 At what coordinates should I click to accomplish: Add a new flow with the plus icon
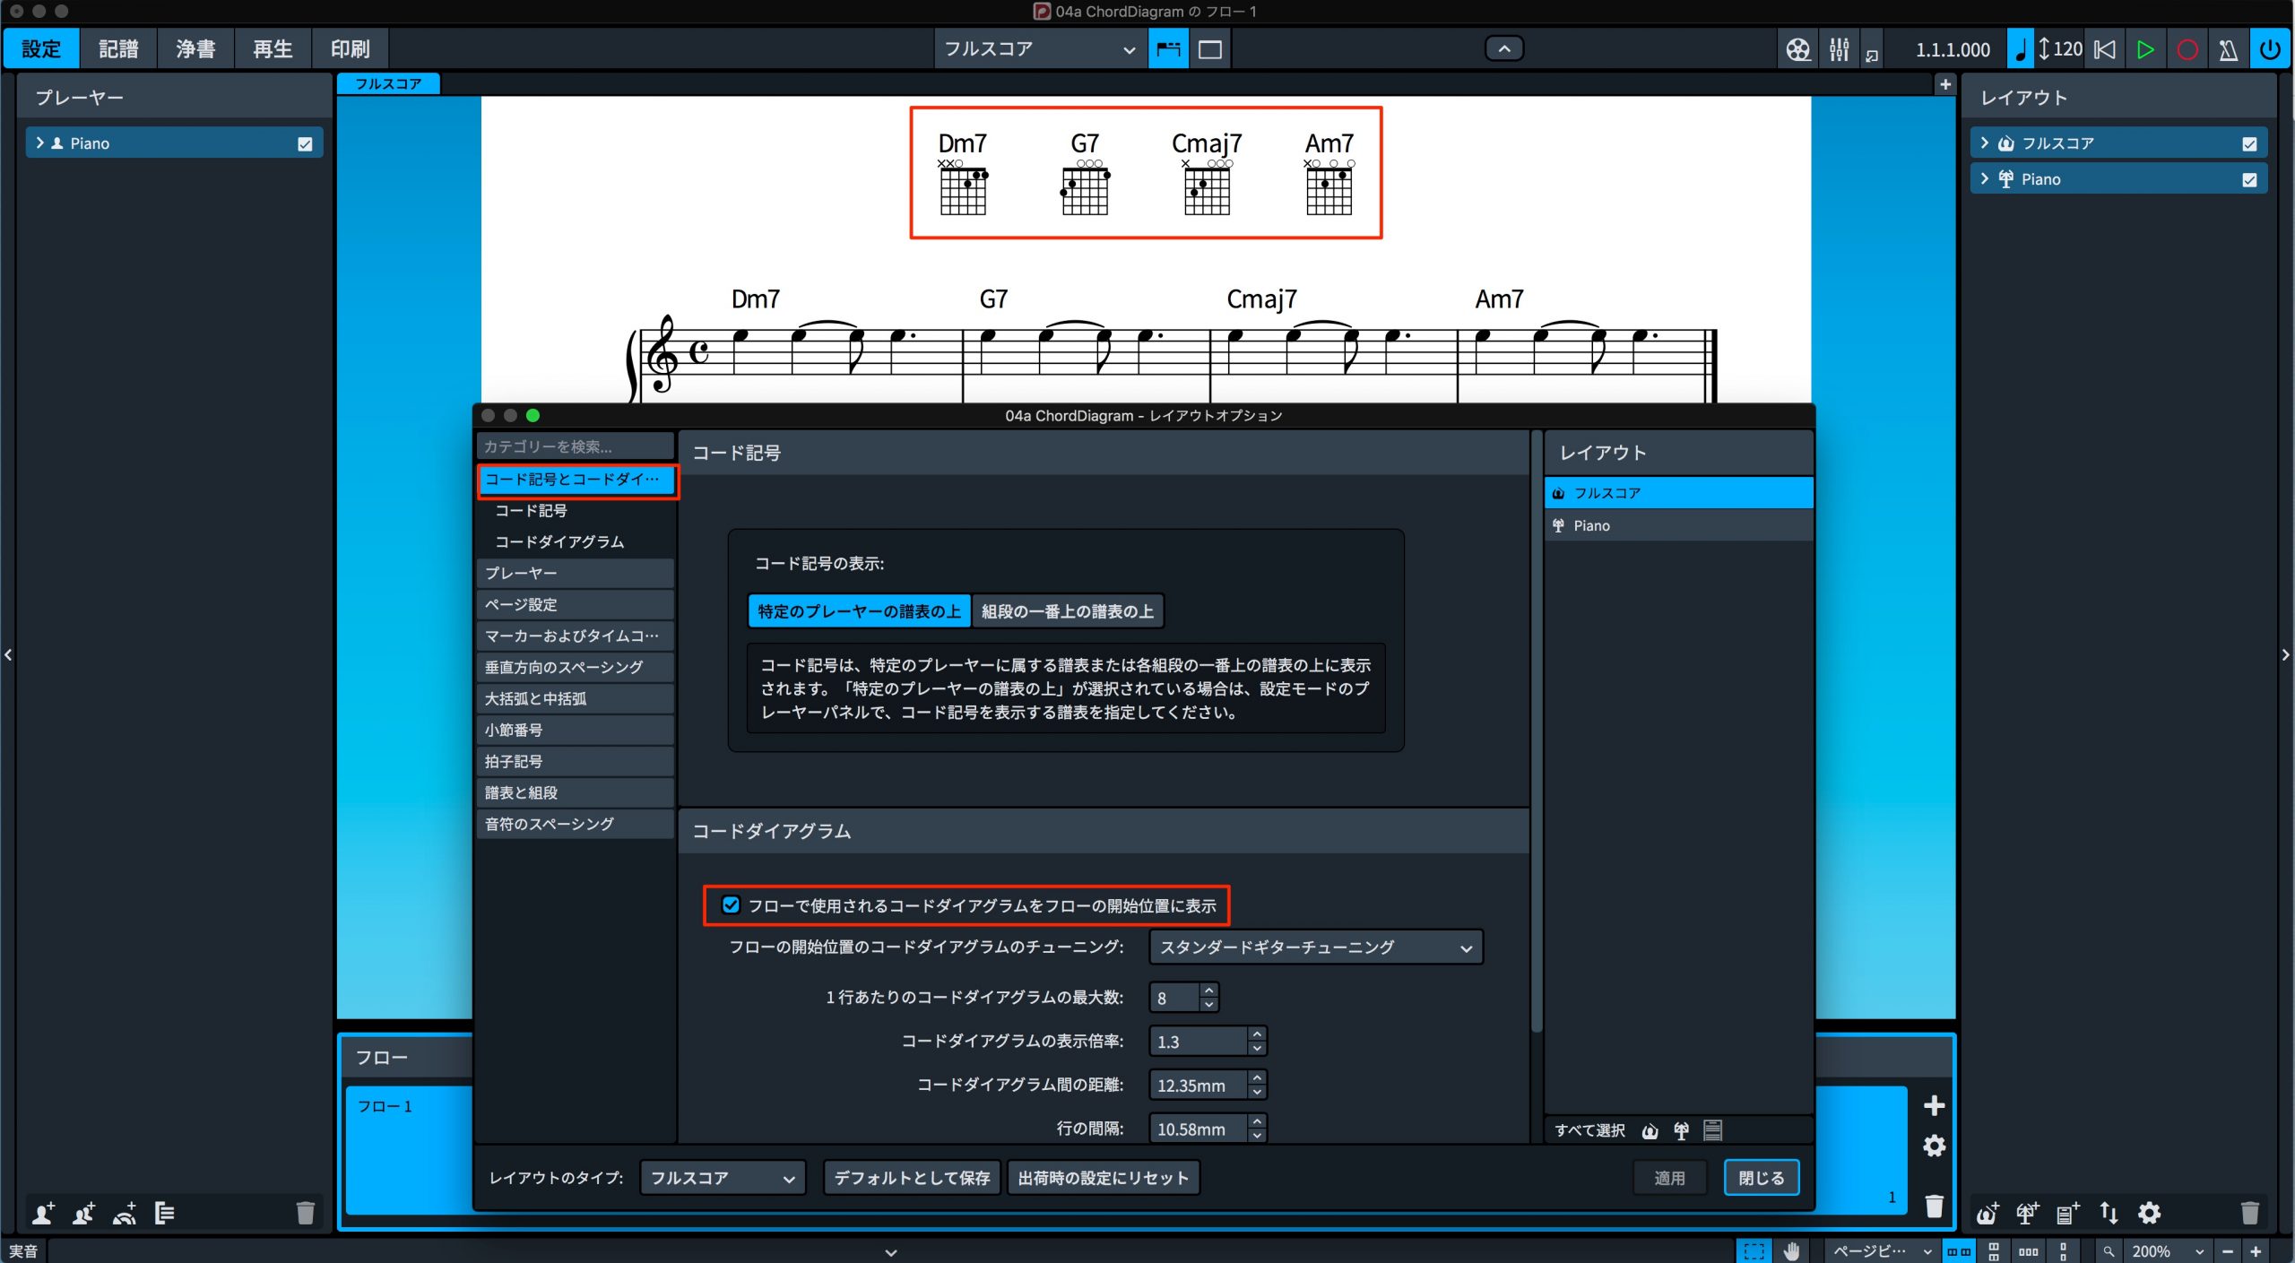(x=1934, y=1105)
